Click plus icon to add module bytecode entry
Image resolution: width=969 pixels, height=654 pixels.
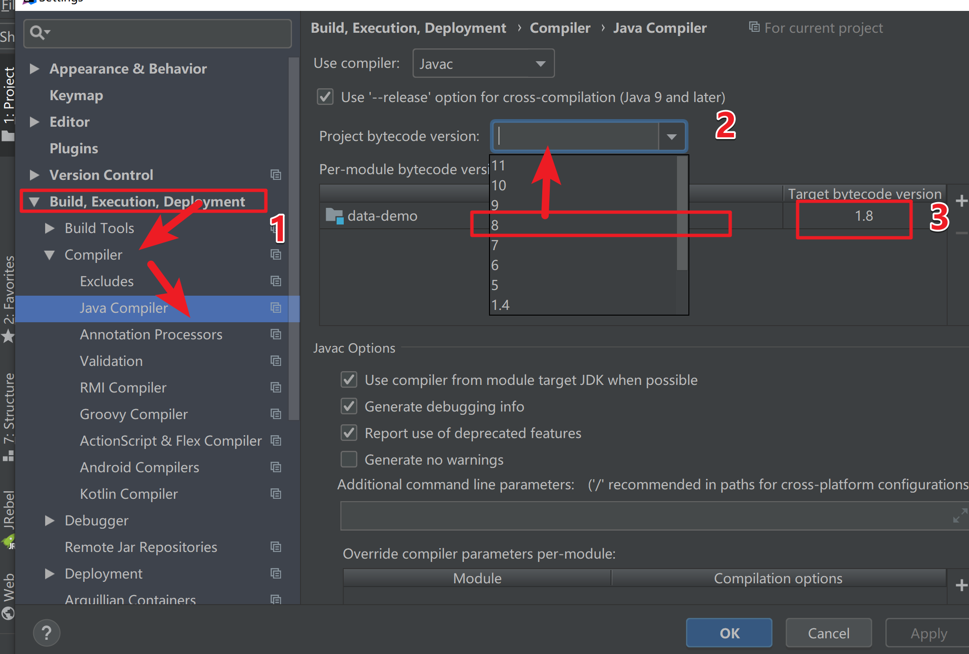point(961,201)
